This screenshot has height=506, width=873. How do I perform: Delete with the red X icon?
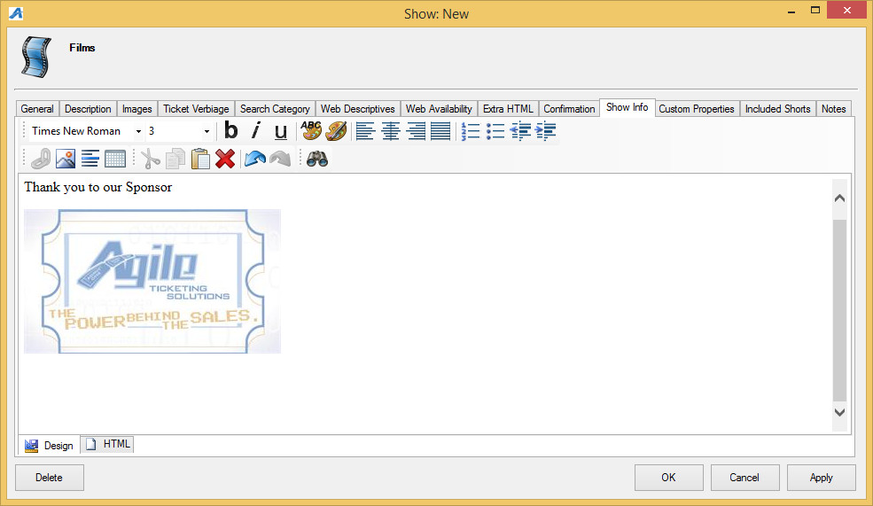pyautogui.click(x=225, y=160)
